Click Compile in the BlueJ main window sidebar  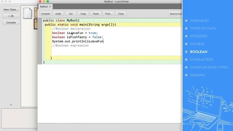[x=11, y=23]
